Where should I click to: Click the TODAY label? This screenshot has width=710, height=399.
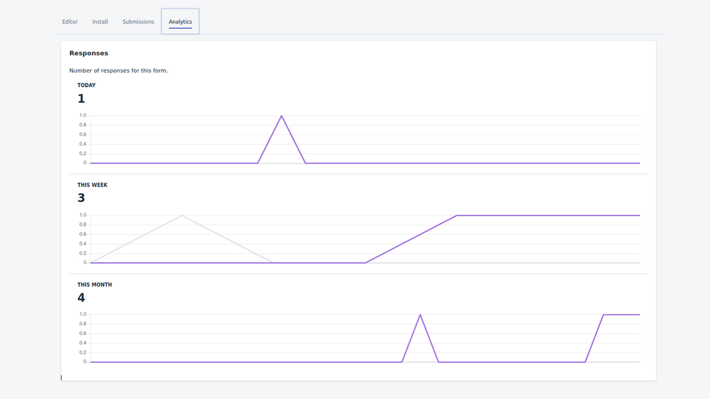click(87, 85)
